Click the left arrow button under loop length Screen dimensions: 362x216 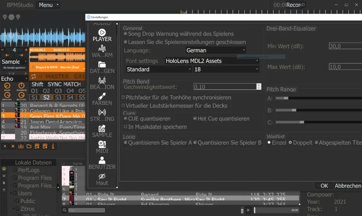coord(7,55)
